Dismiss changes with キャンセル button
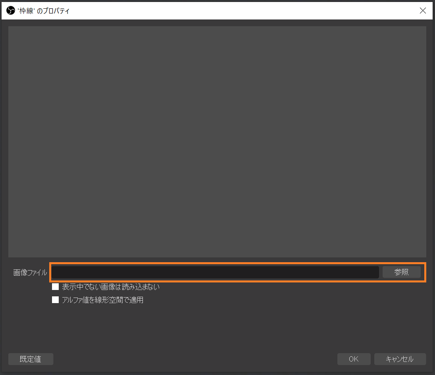The height and width of the screenshot is (375, 435). (x=400, y=359)
